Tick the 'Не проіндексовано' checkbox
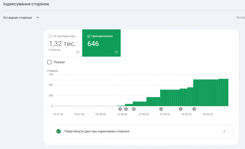This screenshot has height=149, width=245. tap(50, 36)
